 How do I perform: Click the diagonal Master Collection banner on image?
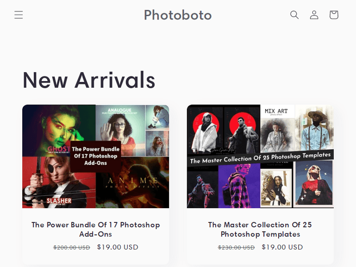[x=260, y=158]
